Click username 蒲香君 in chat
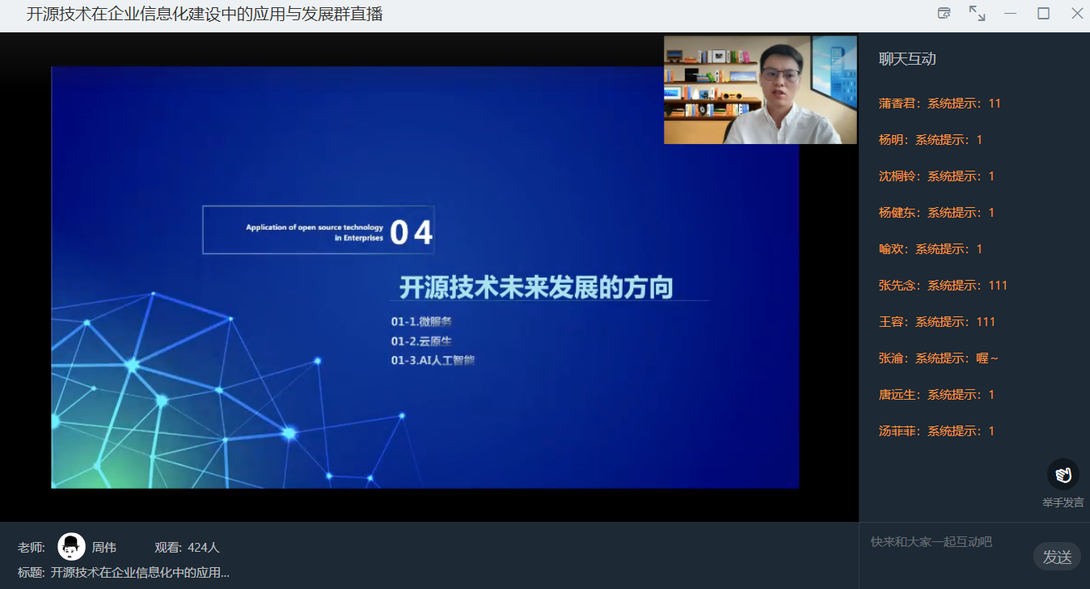 click(x=897, y=104)
